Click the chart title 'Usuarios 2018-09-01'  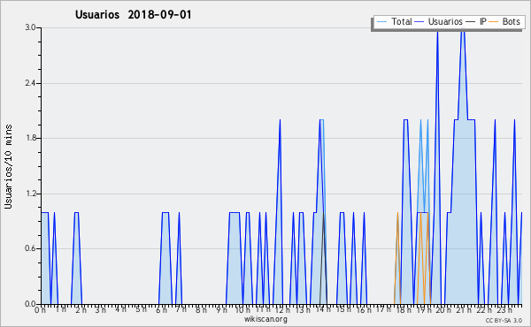(x=134, y=14)
